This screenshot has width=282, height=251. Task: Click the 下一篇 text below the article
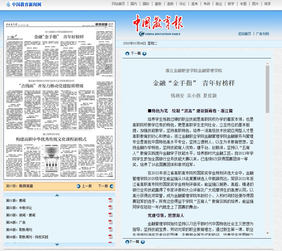(134, 242)
